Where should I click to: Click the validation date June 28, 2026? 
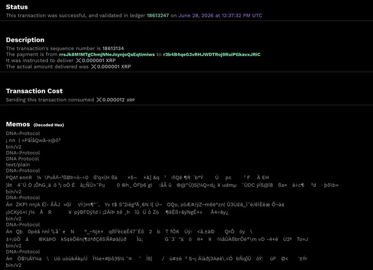220,15
